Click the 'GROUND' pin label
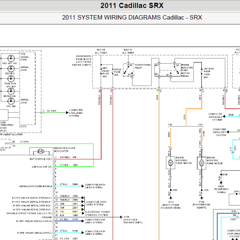 tap(47, 217)
